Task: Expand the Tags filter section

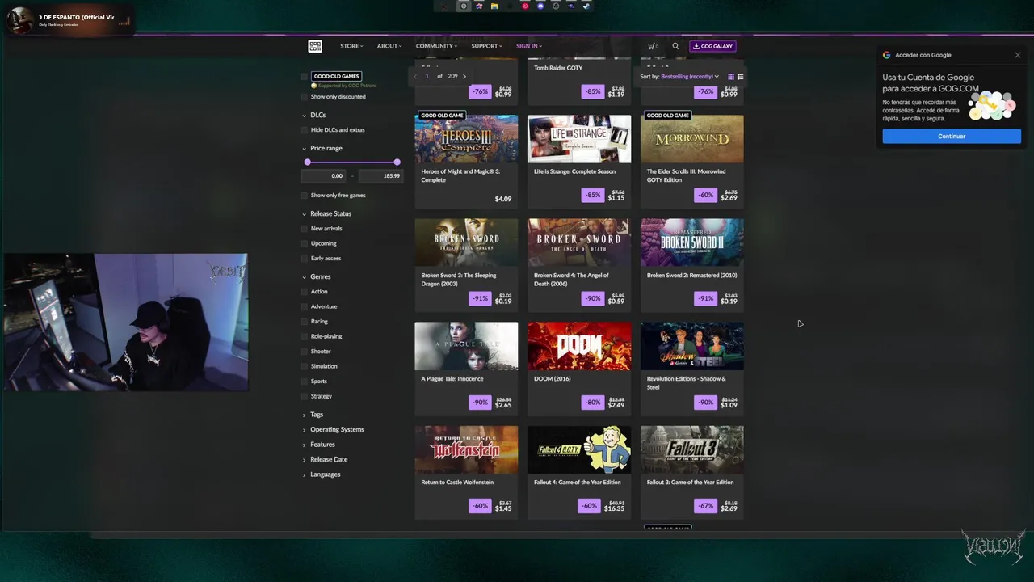Action: (x=313, y=415)
